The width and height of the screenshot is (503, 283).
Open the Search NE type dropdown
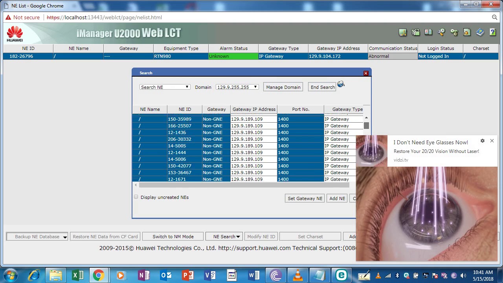coord(165,87)
